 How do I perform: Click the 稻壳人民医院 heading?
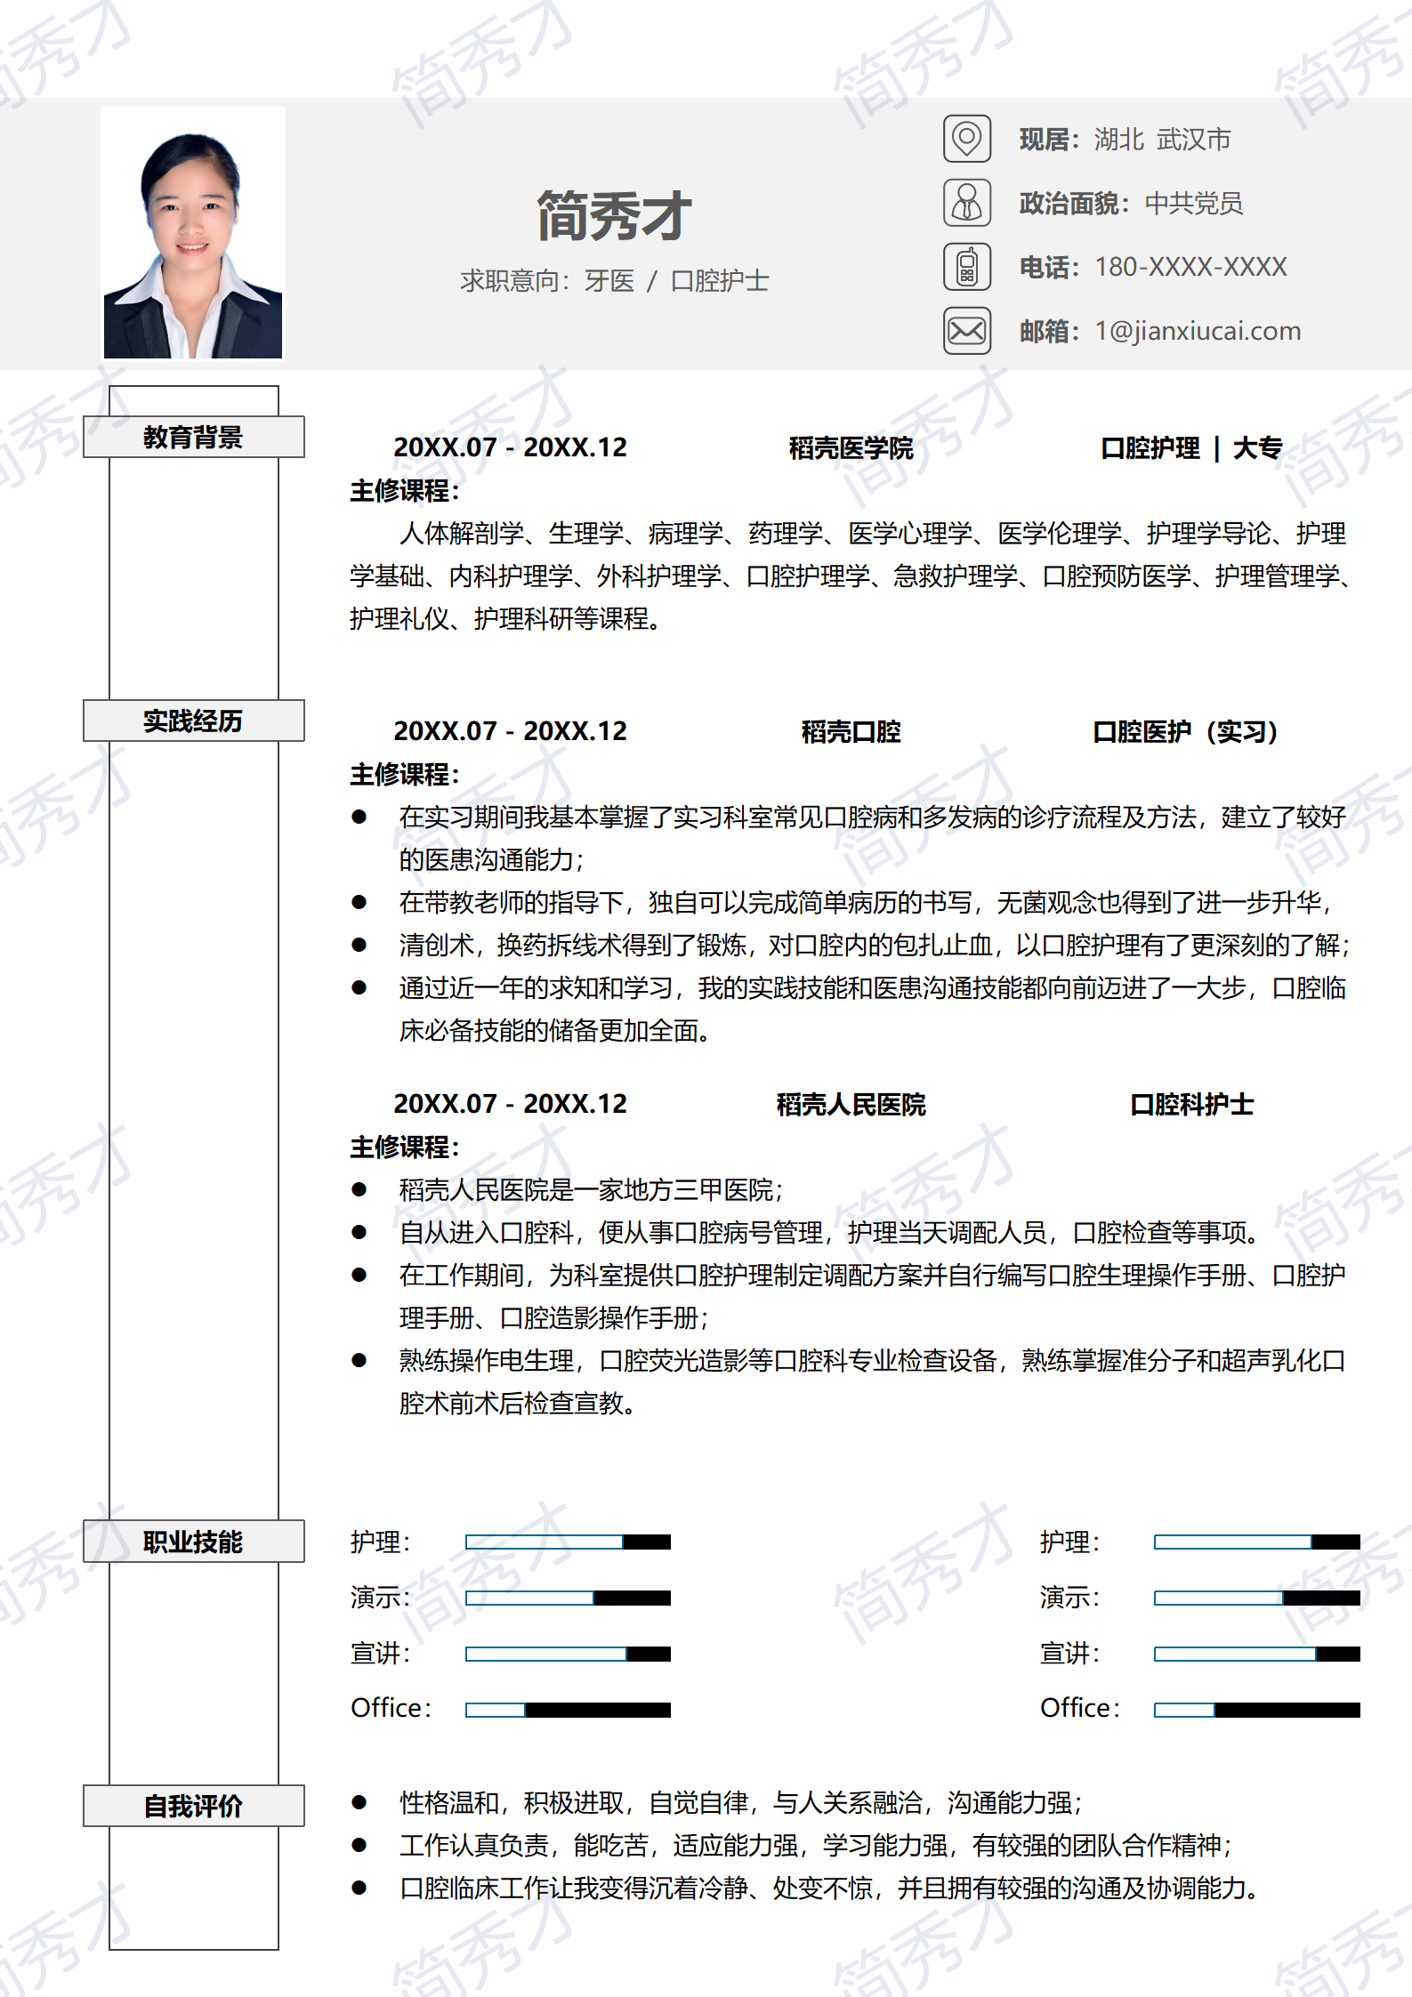click(851, 1105)
